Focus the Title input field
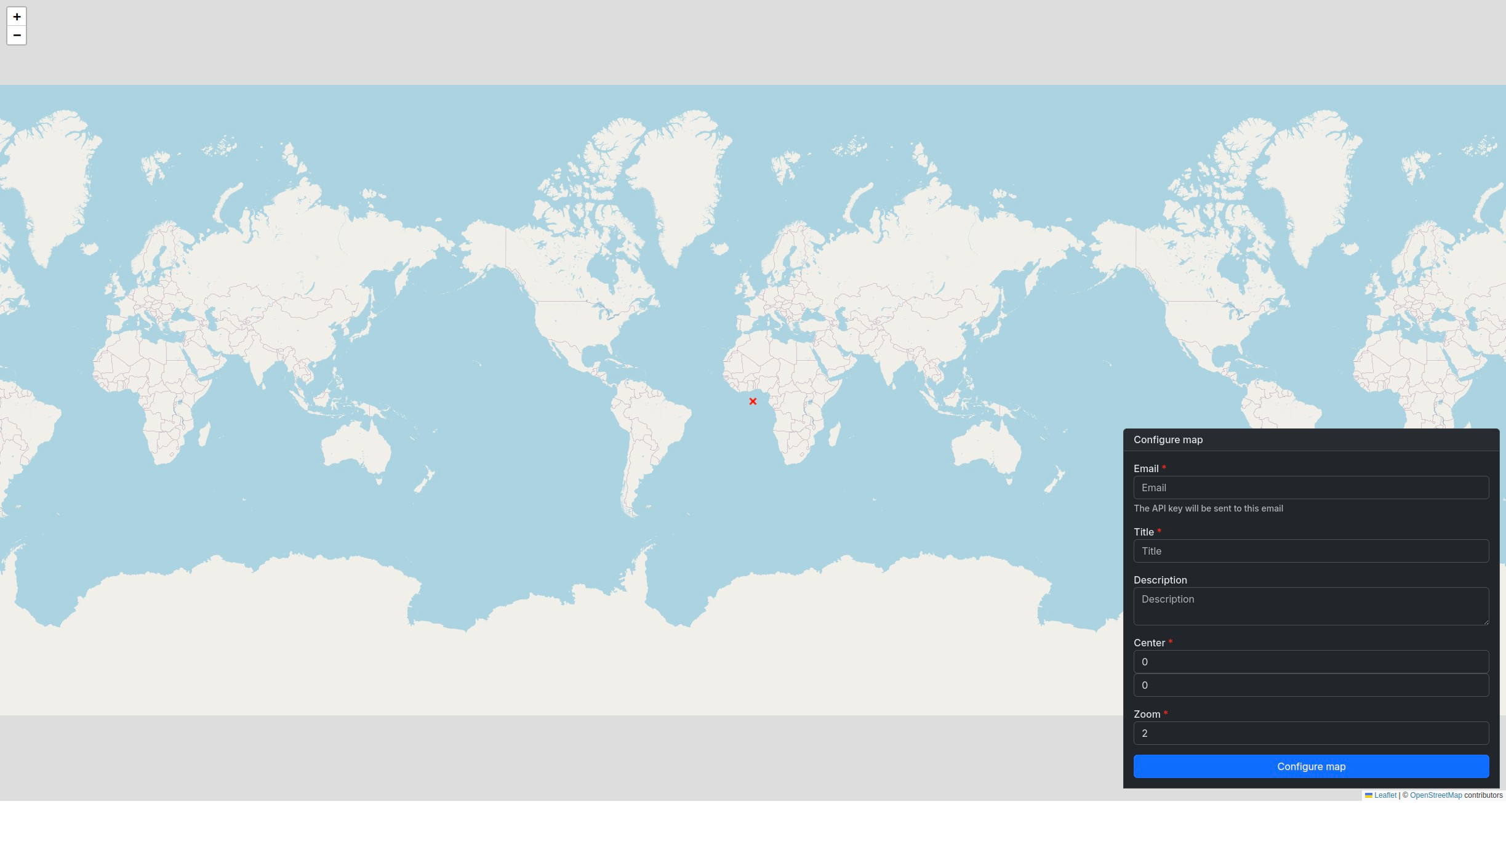Screen dimensions: 1506x847 tap(1311, 551)
